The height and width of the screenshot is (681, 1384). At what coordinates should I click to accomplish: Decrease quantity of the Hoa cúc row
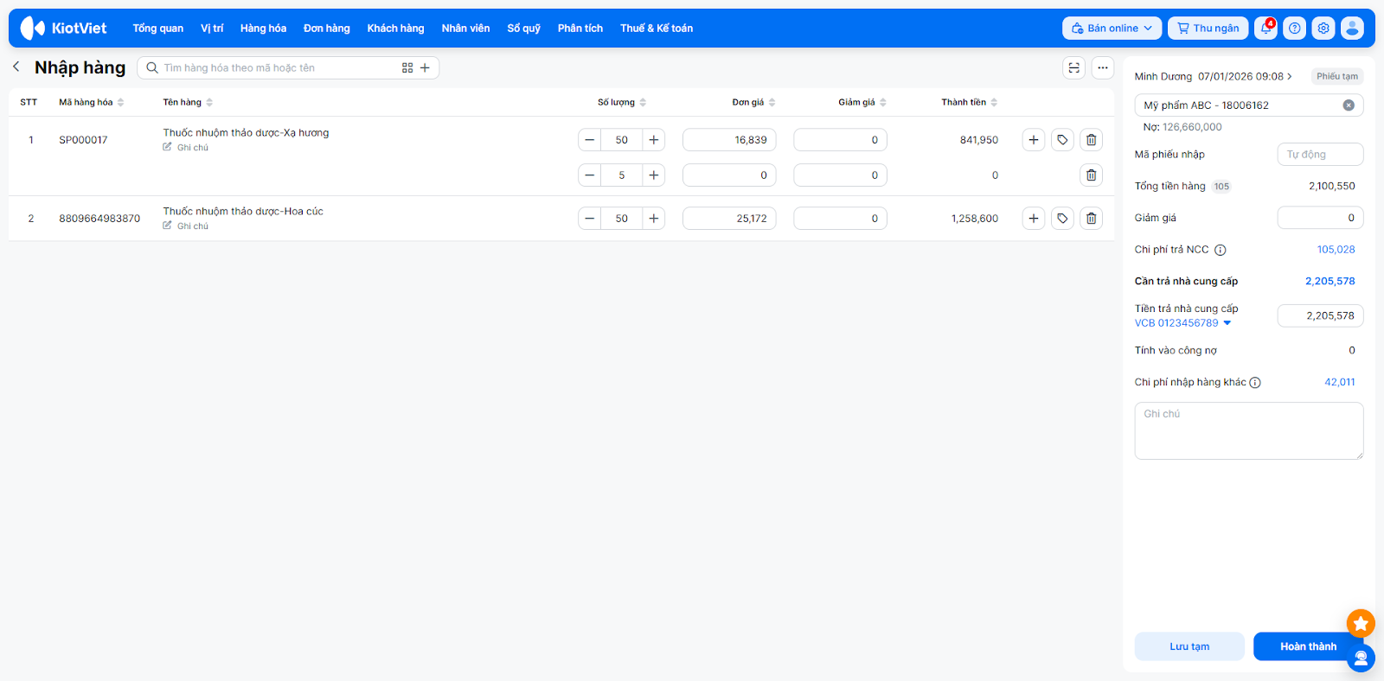[x=590, y=219]
